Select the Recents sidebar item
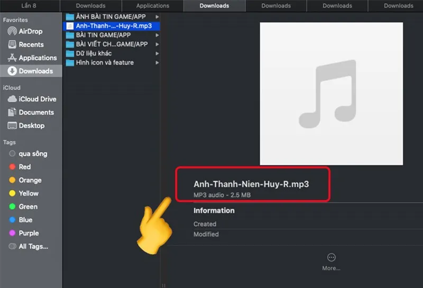Viewport: 423px width, 288px height. [31, 44]
